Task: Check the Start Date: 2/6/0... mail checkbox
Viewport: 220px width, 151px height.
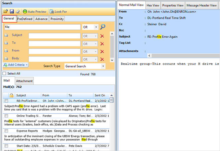Action: click(6, 146)
